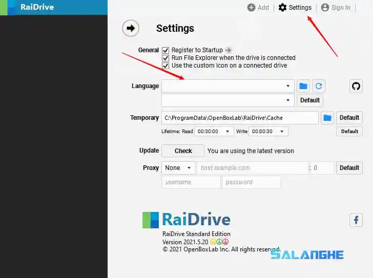Open the Settings menu item
The image size is (373, 278).
click(x=295, y=8)
